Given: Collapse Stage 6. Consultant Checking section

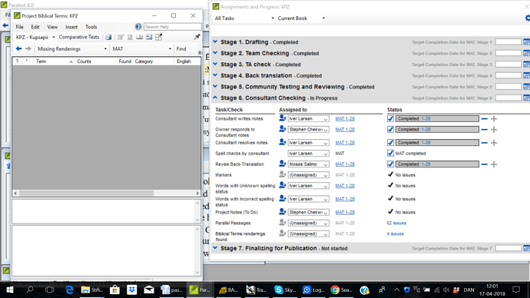Looking at the screenshot, I should pos(215,98).
